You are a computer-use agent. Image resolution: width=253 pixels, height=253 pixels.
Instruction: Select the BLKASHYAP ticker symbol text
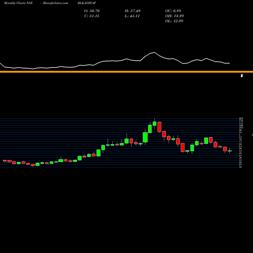click(x=87, y=3)
